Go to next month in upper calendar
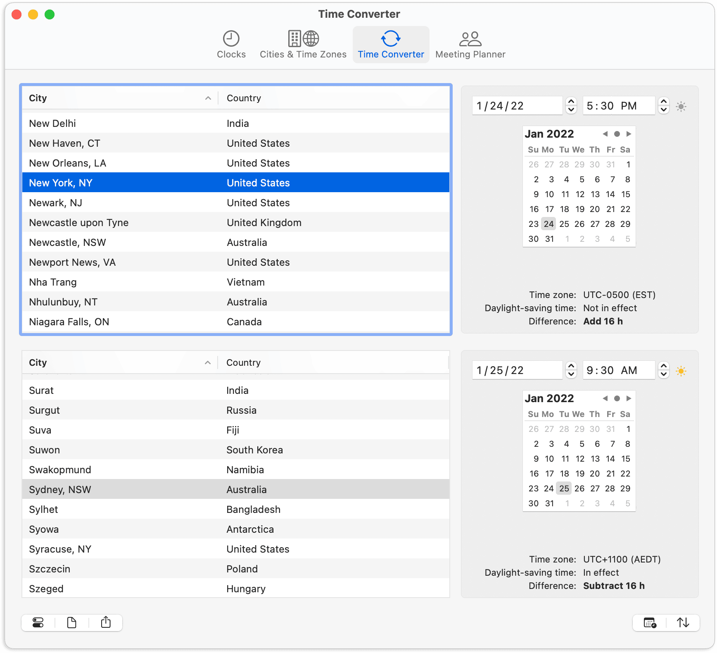Screen dimensions: 717x653 pos(629,134)
